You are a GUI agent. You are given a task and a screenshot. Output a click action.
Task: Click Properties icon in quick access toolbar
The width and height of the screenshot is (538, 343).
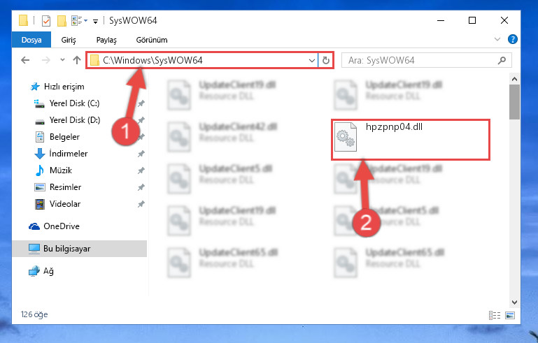pyautogui.click(x=46, y=21)
